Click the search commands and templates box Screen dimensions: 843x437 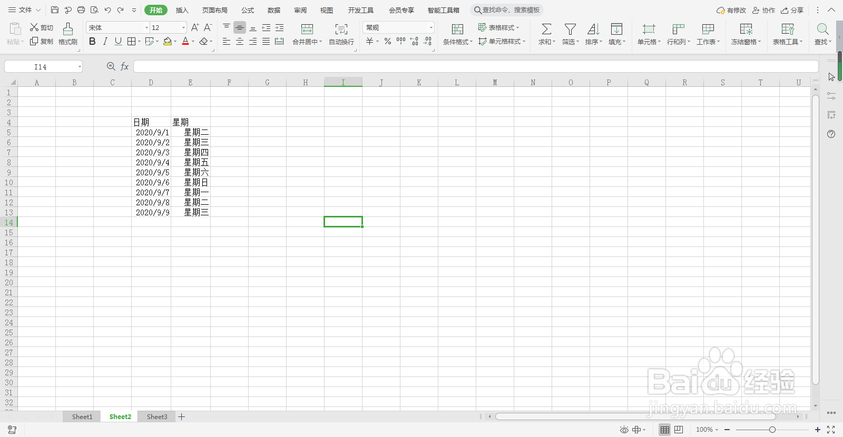click(x=507, y=10)
